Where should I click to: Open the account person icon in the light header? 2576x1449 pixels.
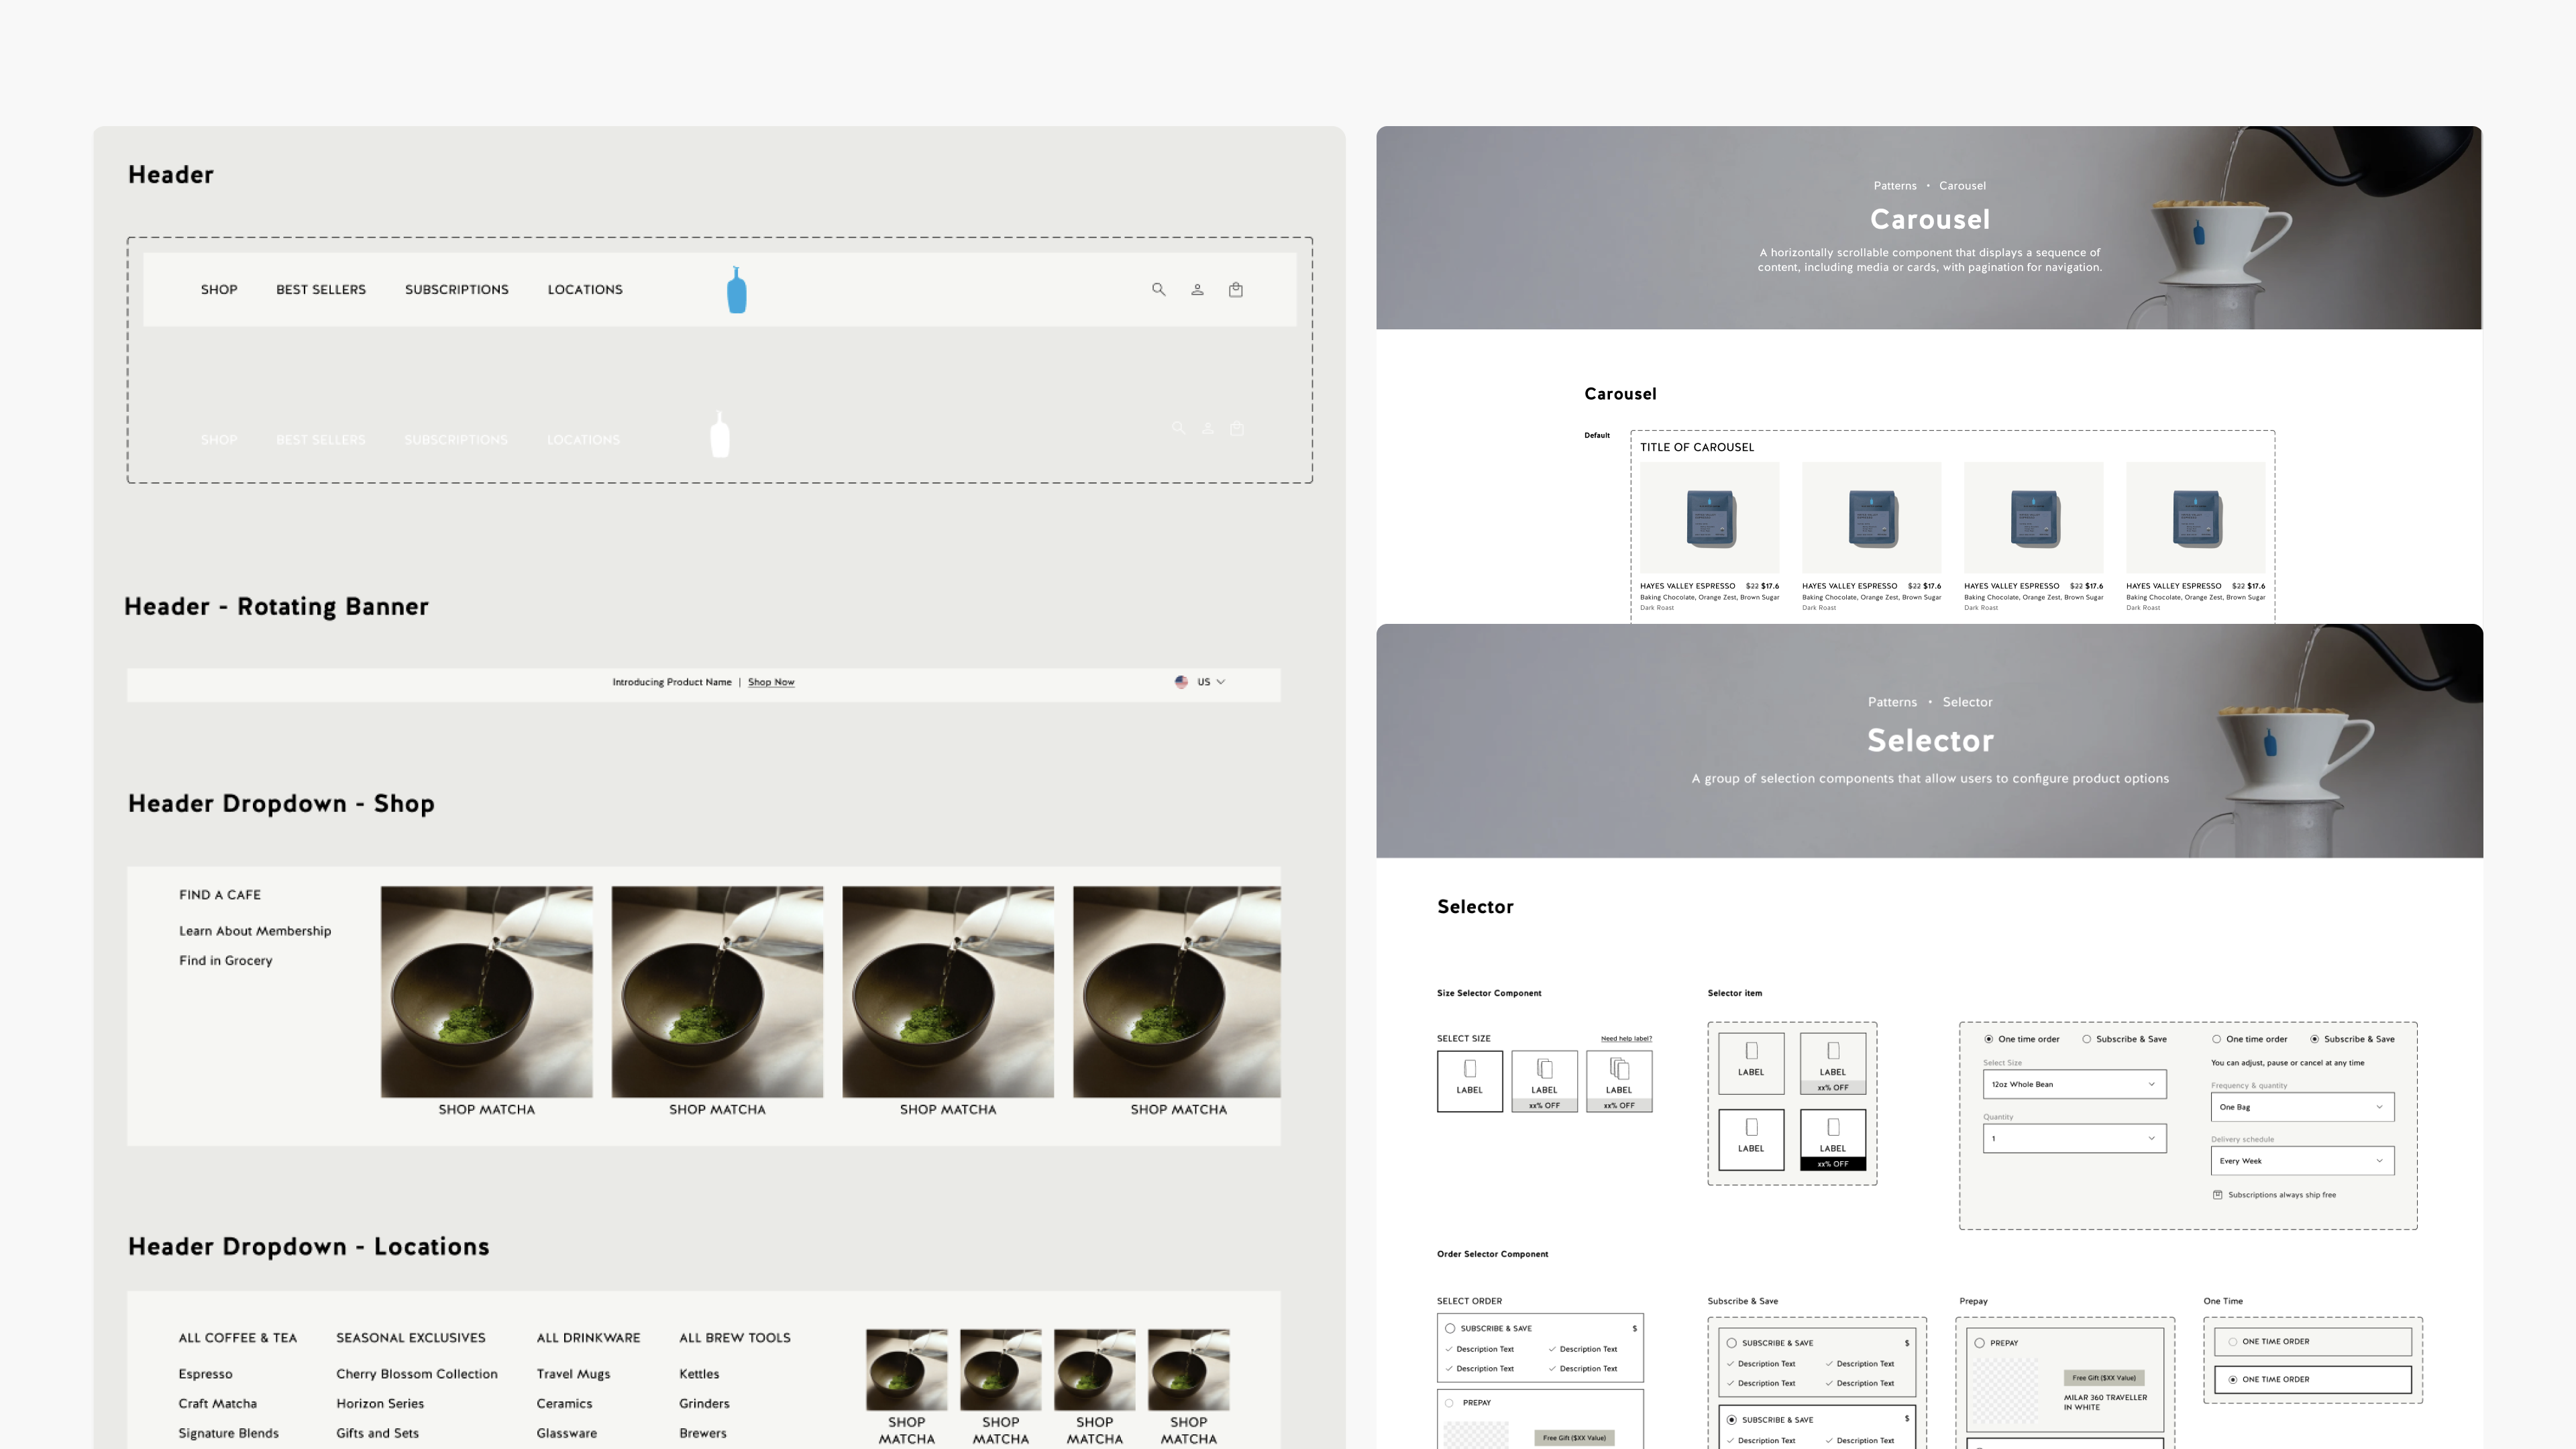tap(1197, 290)
